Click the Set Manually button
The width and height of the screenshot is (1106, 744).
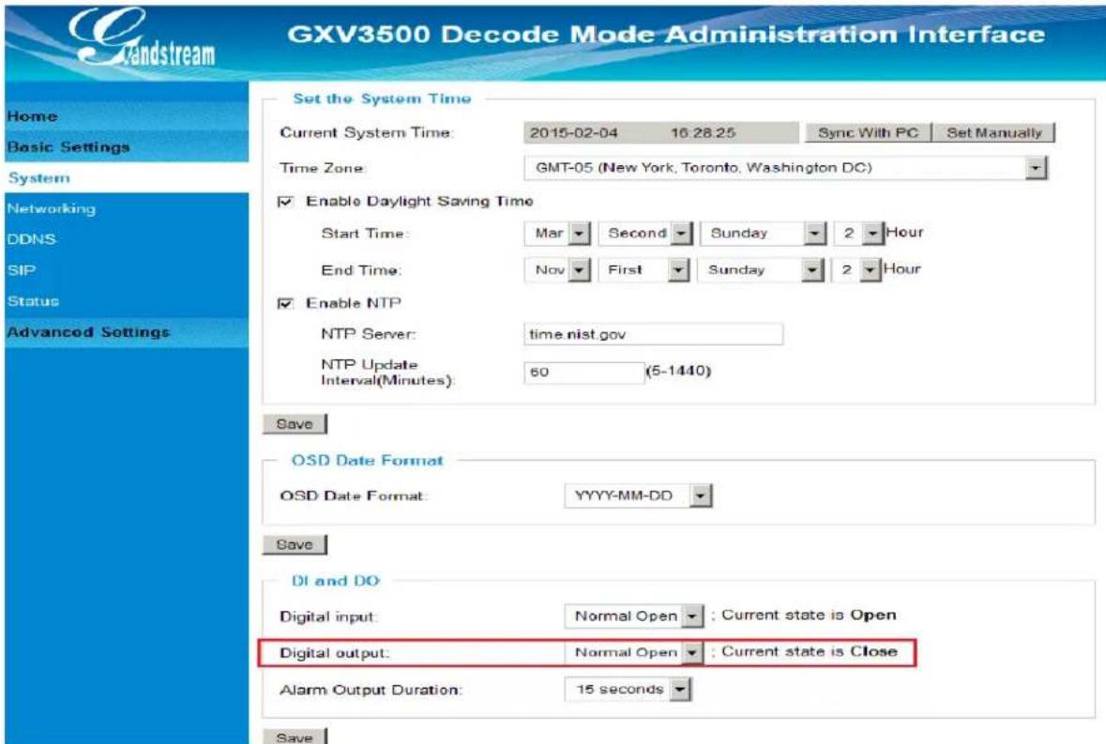(993, 132)
